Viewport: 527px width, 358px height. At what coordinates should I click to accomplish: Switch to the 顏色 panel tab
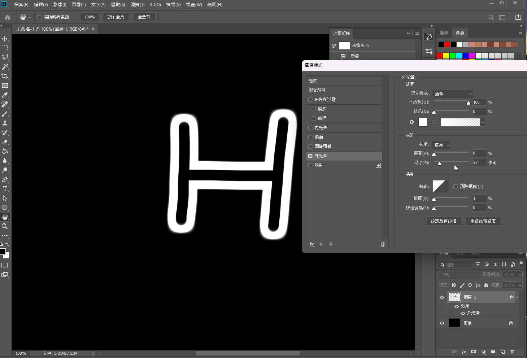pos(444,33)
